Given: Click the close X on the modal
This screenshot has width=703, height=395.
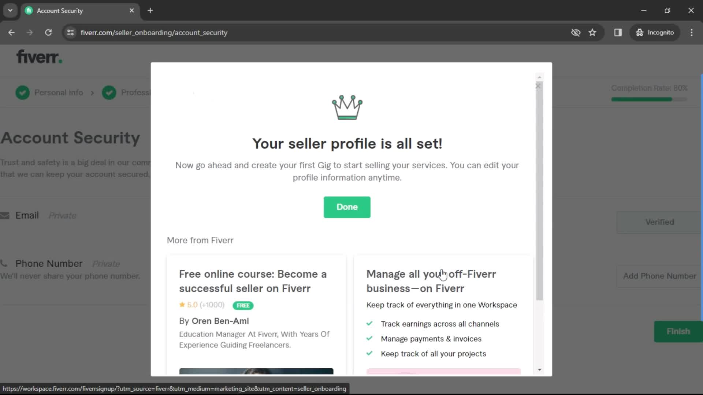Looking at the screenshot, I should [x=538, y=85].
